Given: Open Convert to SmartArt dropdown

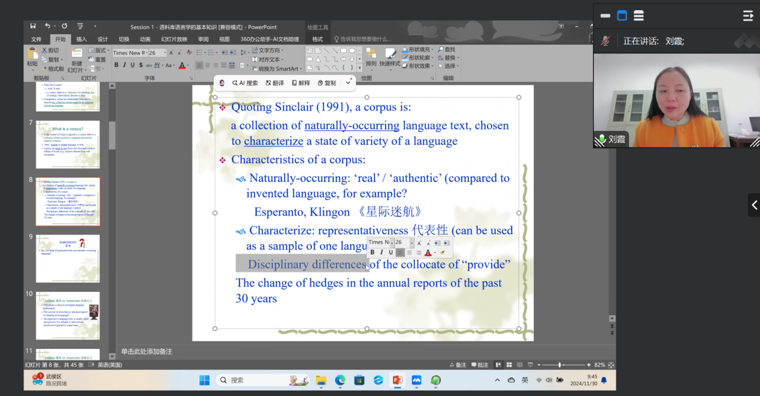Looking at the screenshot, I should point(277,68).
